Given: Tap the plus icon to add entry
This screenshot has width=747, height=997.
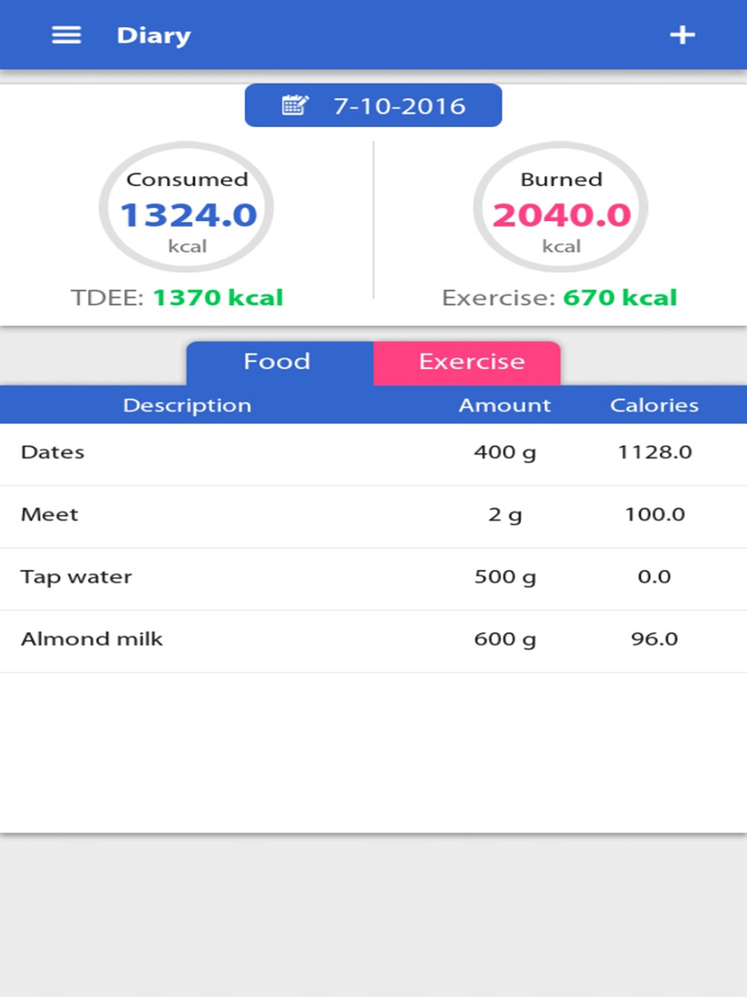Looking at the screenshot, I should pos(682,35).
